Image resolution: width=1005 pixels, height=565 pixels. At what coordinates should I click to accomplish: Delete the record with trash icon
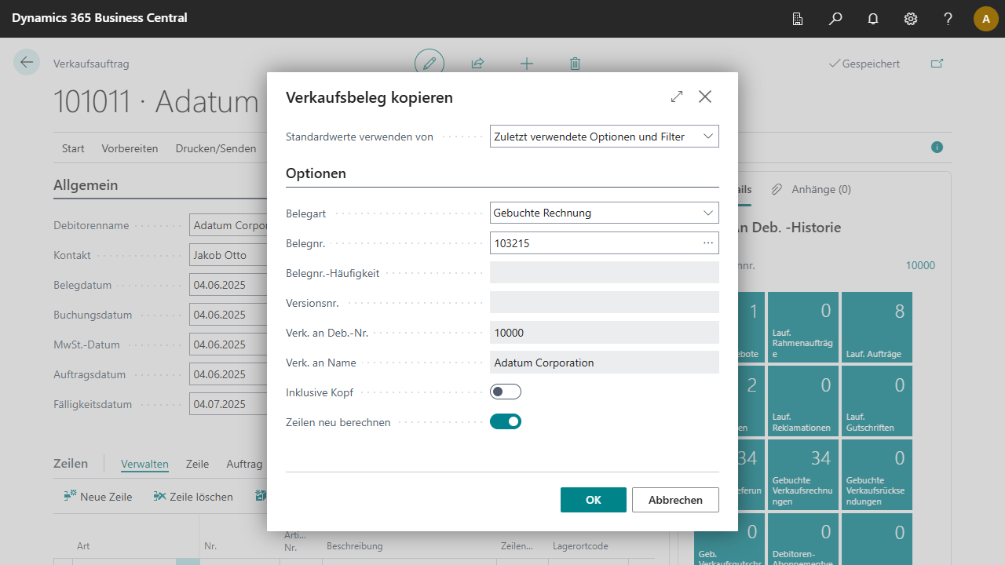pyautogui.click(x=575, y=64)
